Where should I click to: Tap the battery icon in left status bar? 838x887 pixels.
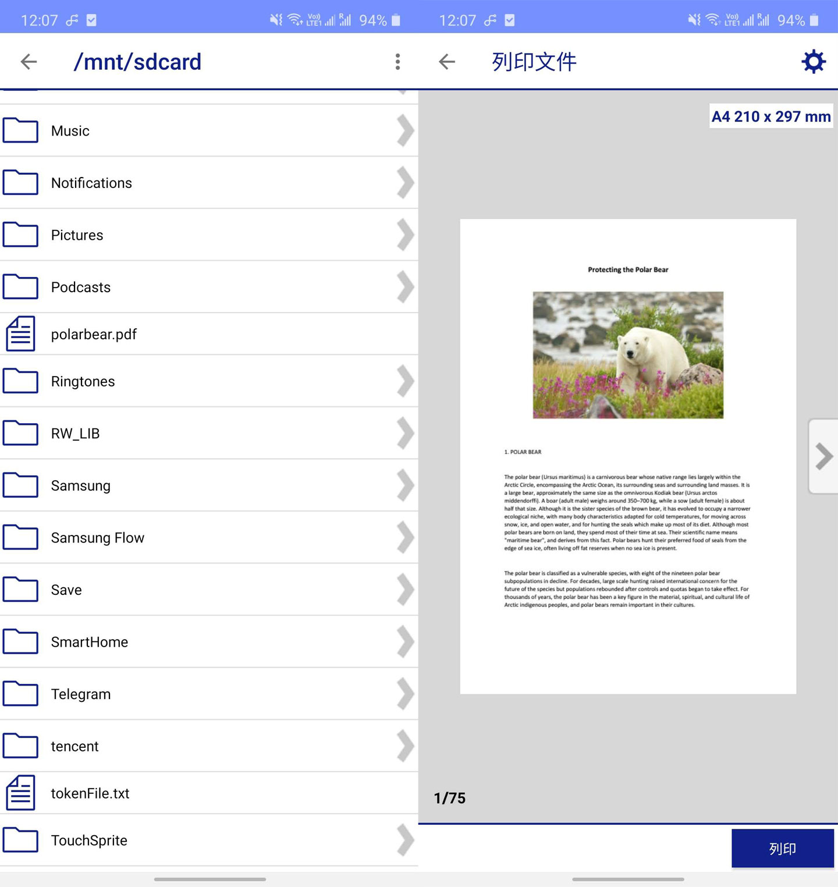click(396, 20)
